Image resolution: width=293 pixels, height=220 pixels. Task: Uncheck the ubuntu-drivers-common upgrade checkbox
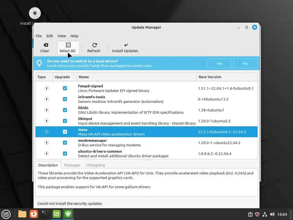click(65, 154)
